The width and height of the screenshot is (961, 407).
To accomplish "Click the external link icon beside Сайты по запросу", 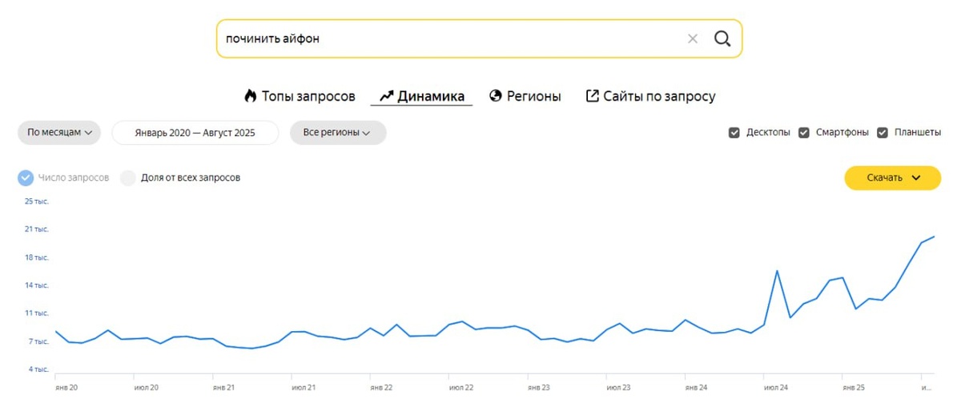I will [593, 96].
